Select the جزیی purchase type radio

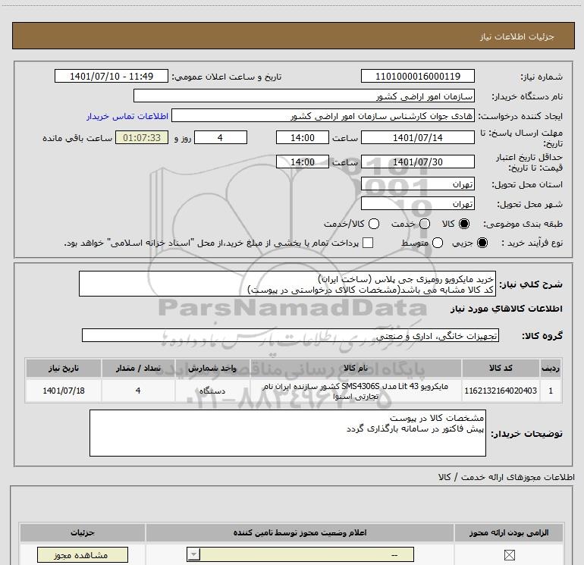482,243
